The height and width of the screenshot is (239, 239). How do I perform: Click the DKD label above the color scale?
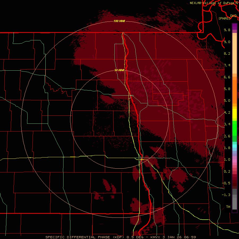coord(233,16)
